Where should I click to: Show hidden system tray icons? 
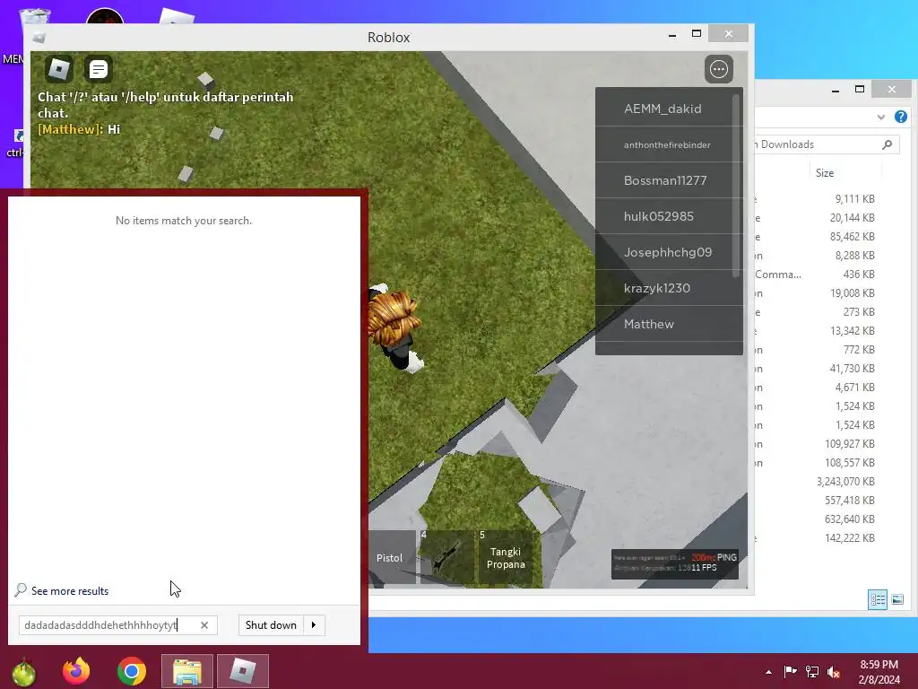click(x=768, y=672)
